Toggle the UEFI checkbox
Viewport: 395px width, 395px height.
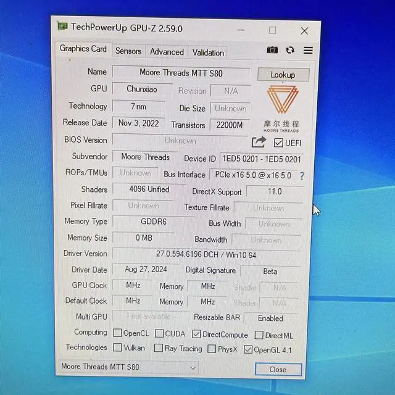click(278, 143)
